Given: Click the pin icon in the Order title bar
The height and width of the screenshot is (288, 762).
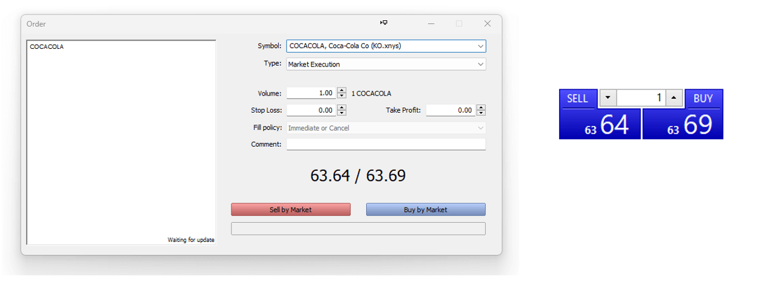Looking at the screenshot, I should (383, 23).
